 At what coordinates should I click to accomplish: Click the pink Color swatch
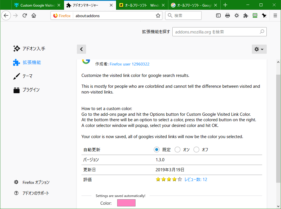[x=126, y=203]
